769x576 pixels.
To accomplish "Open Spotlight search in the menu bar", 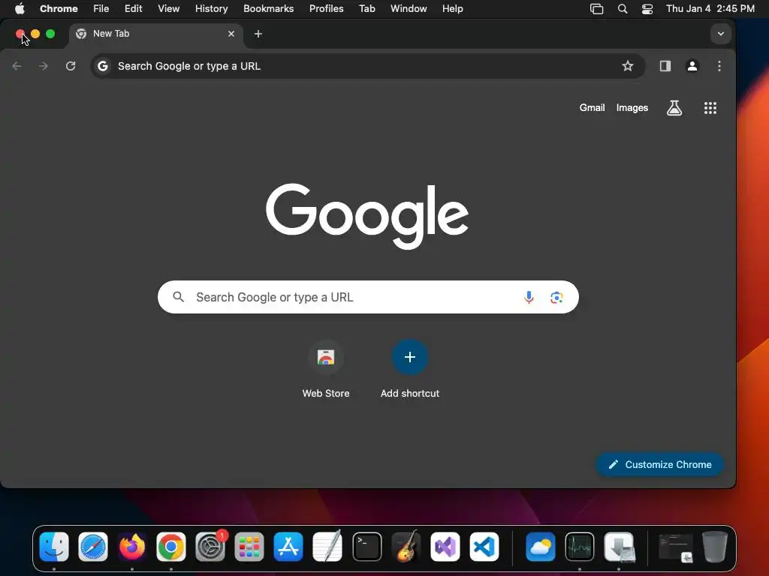I will (x=623, y=9).
